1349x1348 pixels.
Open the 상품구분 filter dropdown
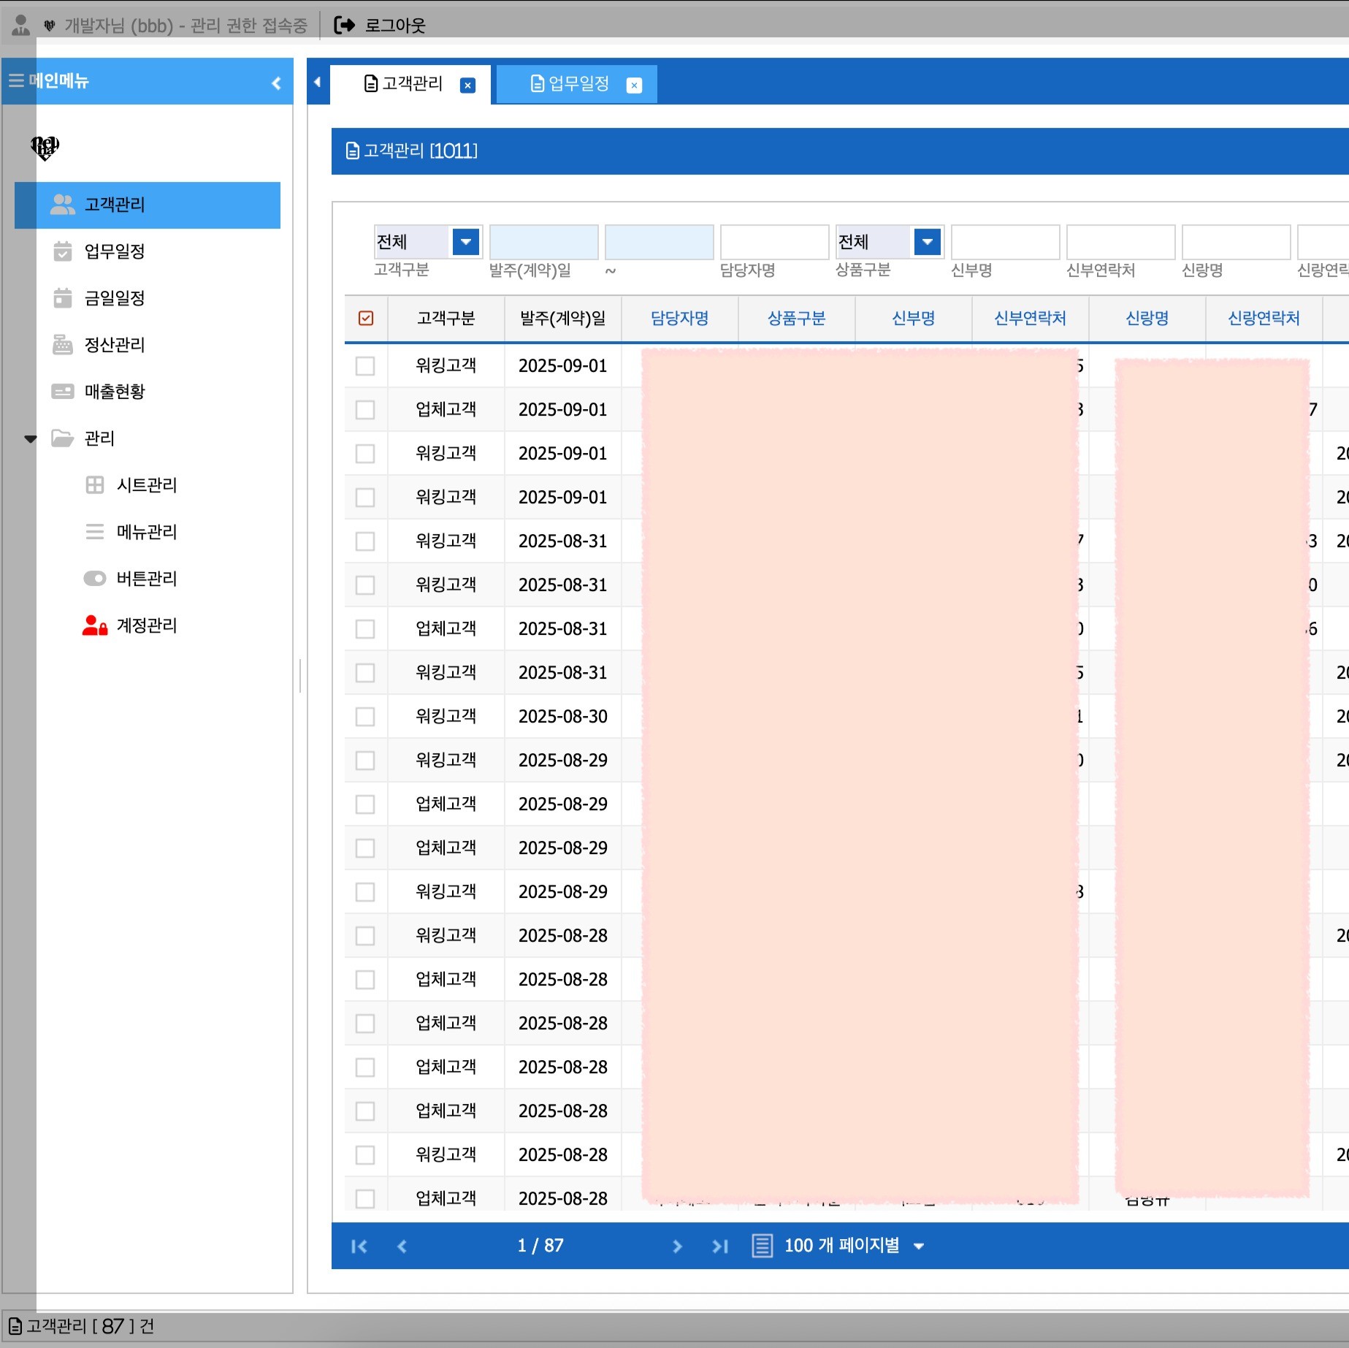(928, 242)
